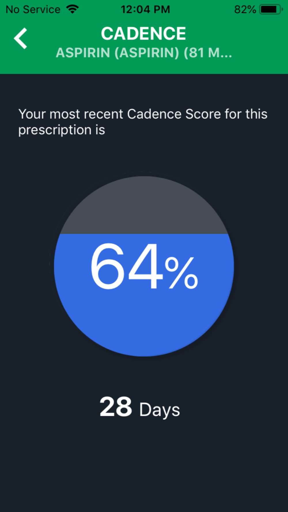
Task: Tap the back arrow icon
Action: click(x=20, y=38)
